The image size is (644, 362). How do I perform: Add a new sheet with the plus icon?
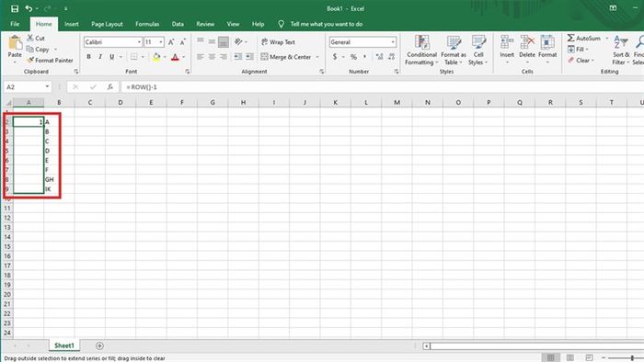tap(99, 346)
